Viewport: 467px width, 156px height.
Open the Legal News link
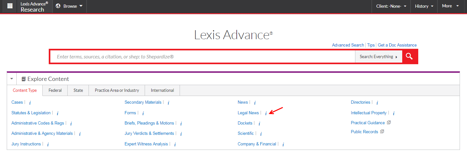point(248,113)
